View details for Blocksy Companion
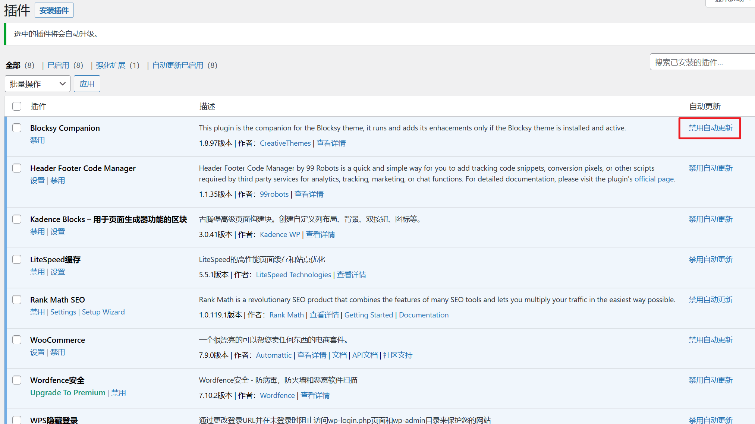The image size is (755, 424). coord(331,143)
